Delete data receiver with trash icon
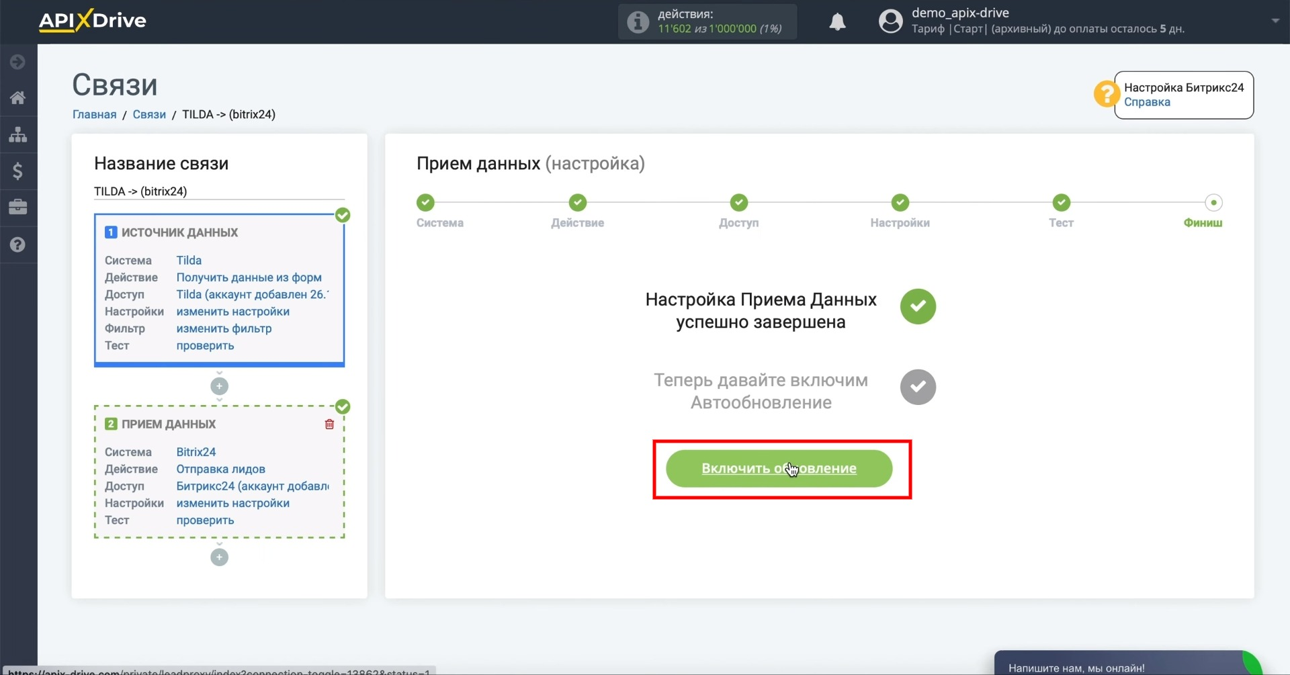The image size is (1290, 675). 329,424
